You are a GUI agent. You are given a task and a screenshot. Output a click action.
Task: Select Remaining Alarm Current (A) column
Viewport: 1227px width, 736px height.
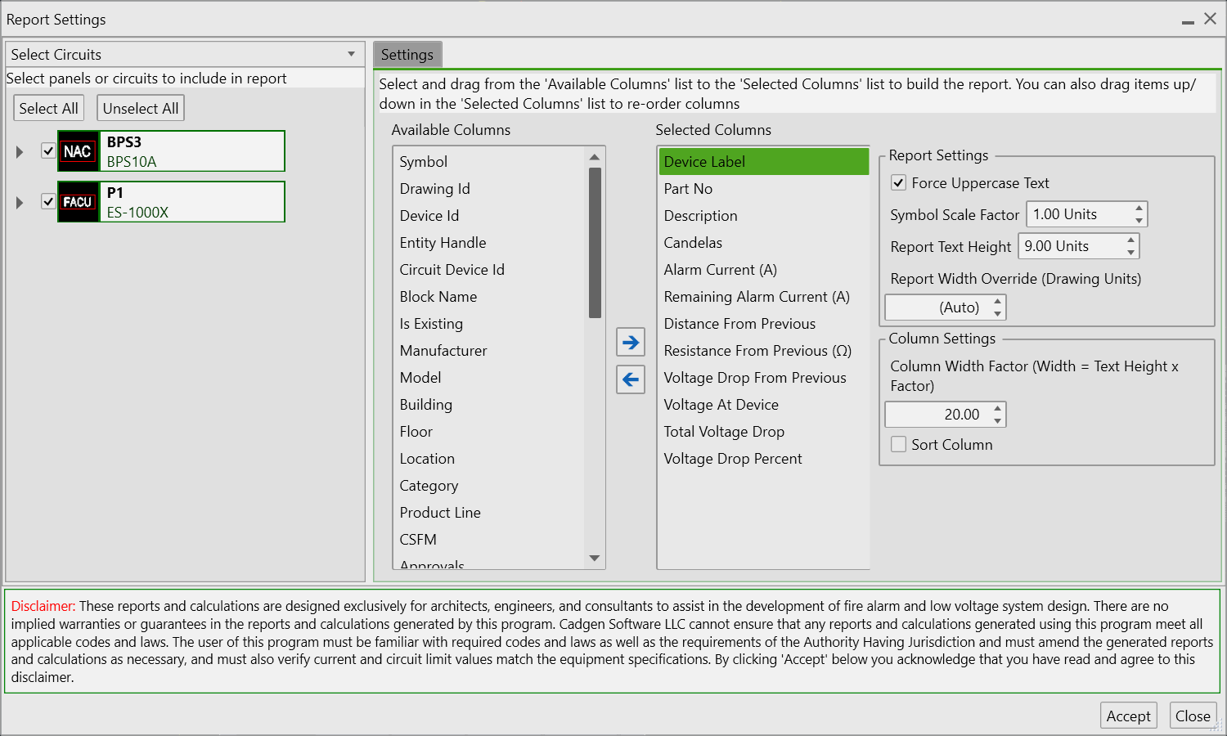(764, 297)
